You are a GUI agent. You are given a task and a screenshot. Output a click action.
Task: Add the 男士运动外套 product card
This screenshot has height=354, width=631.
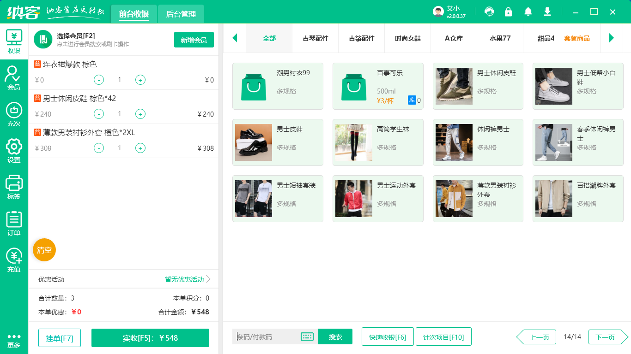point(378,199)
